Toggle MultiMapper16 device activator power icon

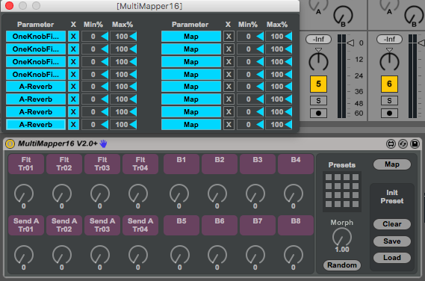point(10,143)
